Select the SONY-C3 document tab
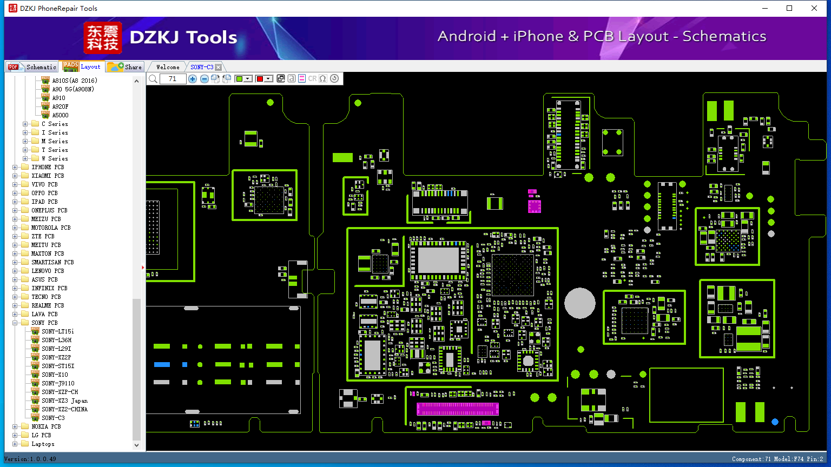 (202, 67)
